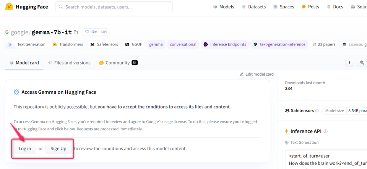This screenshot has height=169, width=367.
Task: Click the Inference API info icon
Action: (x=326, y=131)
